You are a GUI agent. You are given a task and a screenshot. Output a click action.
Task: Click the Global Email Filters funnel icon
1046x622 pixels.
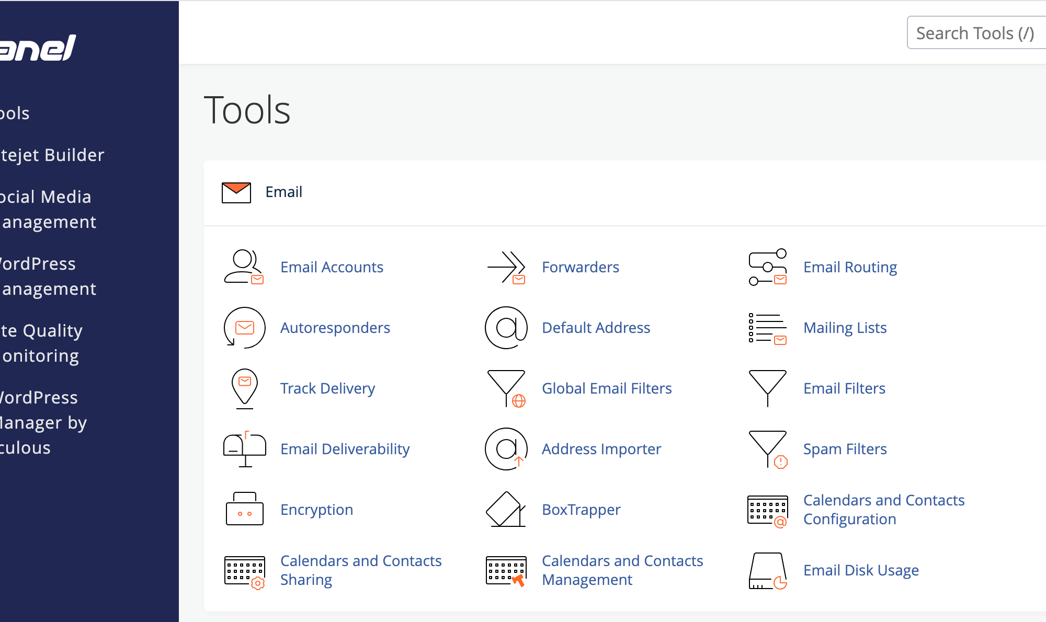506,388
